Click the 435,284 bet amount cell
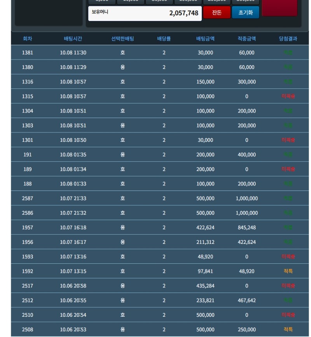Screen dimensions: 311x337 tap(205, 286)
